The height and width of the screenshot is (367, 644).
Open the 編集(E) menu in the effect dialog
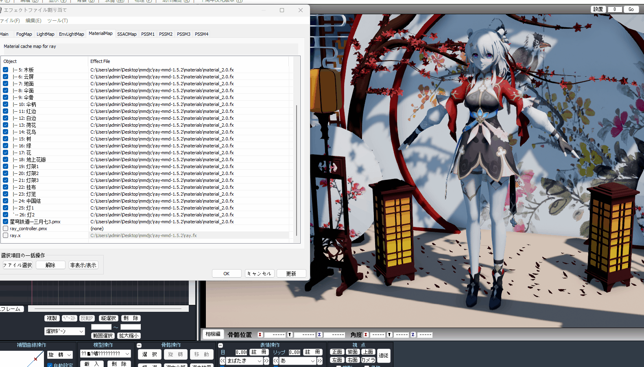tap(33, 21)
